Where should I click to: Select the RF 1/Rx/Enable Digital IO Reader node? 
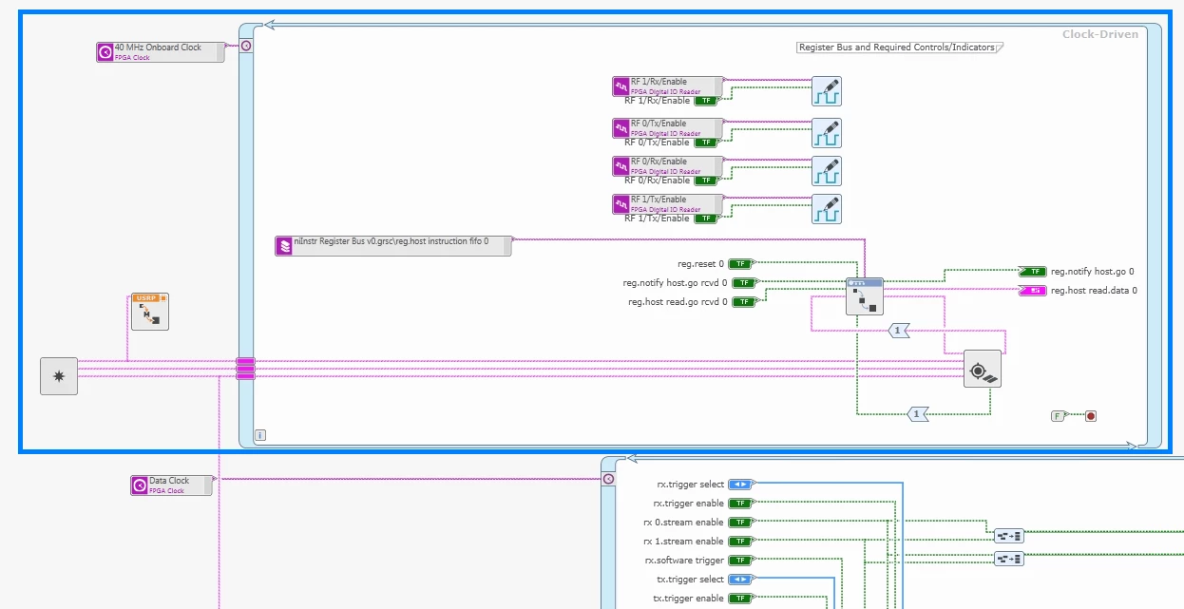click(x=667, y=86)
